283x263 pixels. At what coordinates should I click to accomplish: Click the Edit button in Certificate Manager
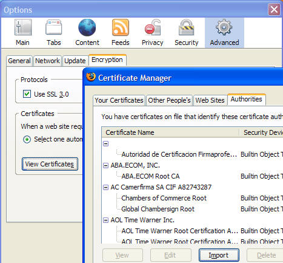(x=170, y=255)
